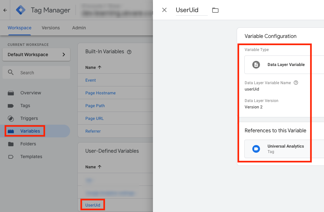The image size is (324, 212).
Task: Click the folder icon beside UserUid title
Action: click(x=215, y=10)
